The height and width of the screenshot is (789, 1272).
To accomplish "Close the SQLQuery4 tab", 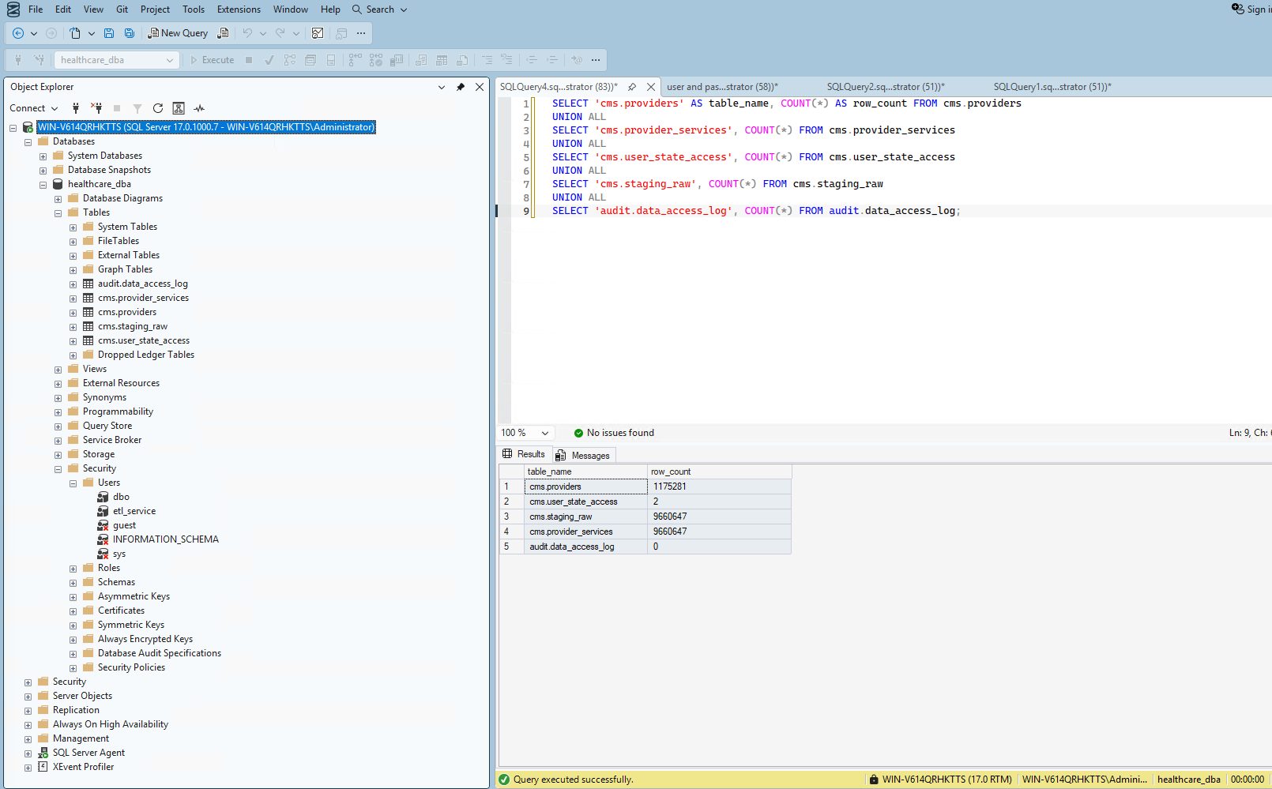I will tap(651, 87).
